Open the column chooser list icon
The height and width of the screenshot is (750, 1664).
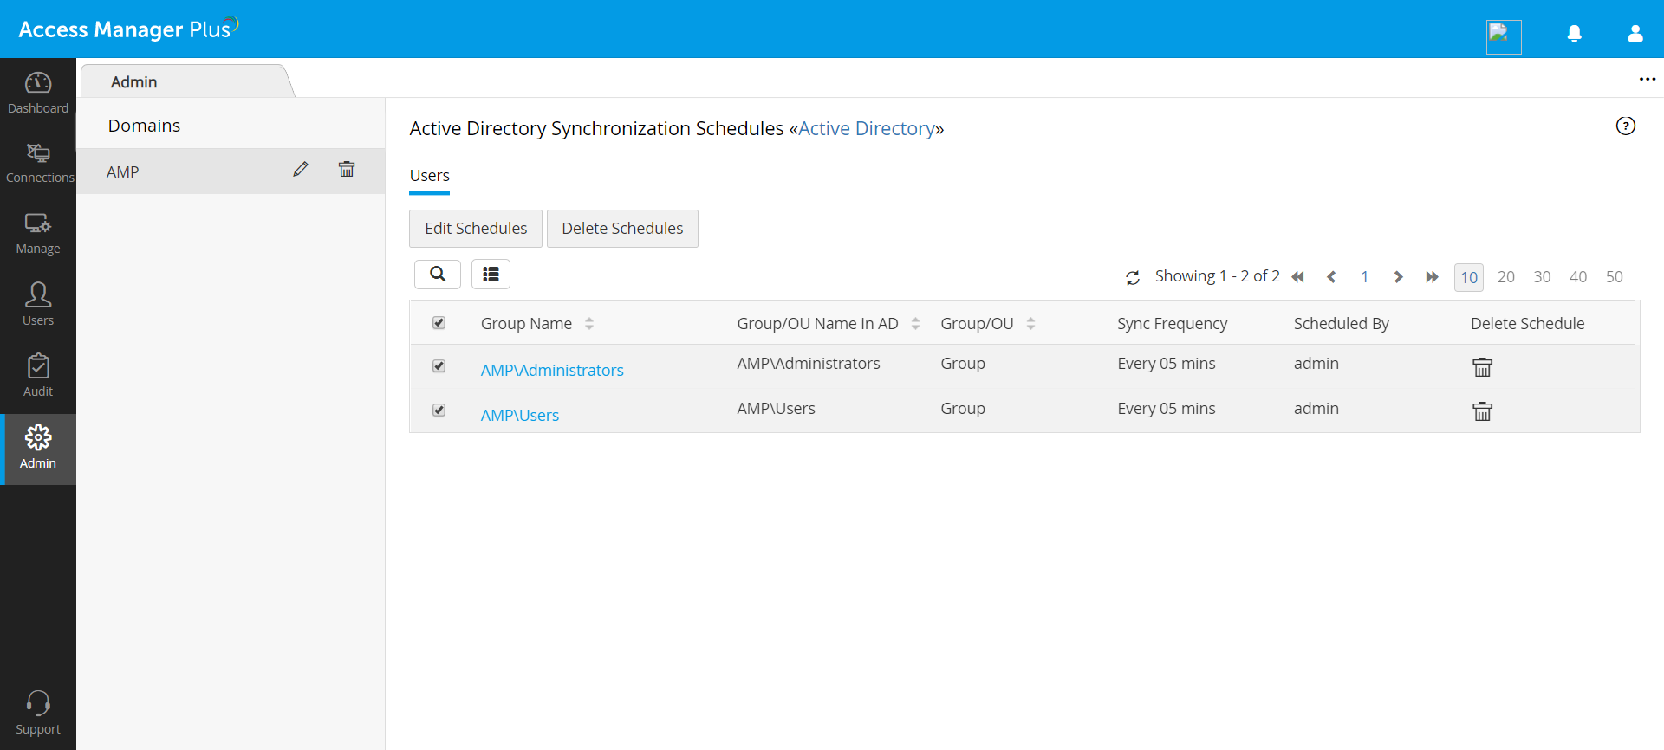click(491, 275)
